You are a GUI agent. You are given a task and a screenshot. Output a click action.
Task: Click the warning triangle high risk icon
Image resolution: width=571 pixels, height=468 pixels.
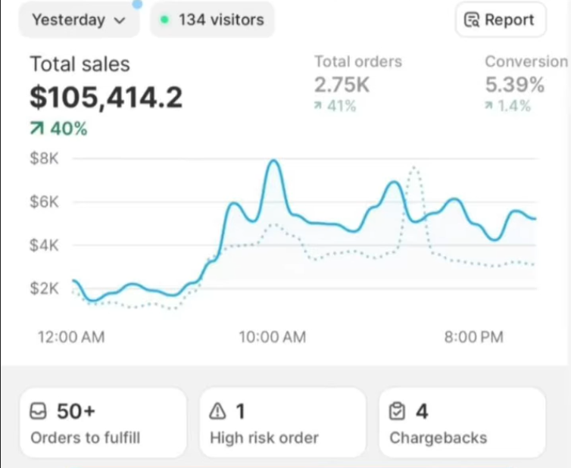click(x=218, y=411)
